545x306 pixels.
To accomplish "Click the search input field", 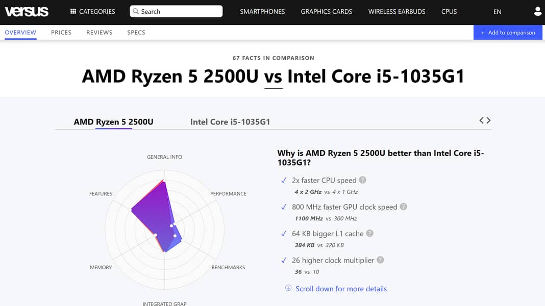I will click(176, 11).
